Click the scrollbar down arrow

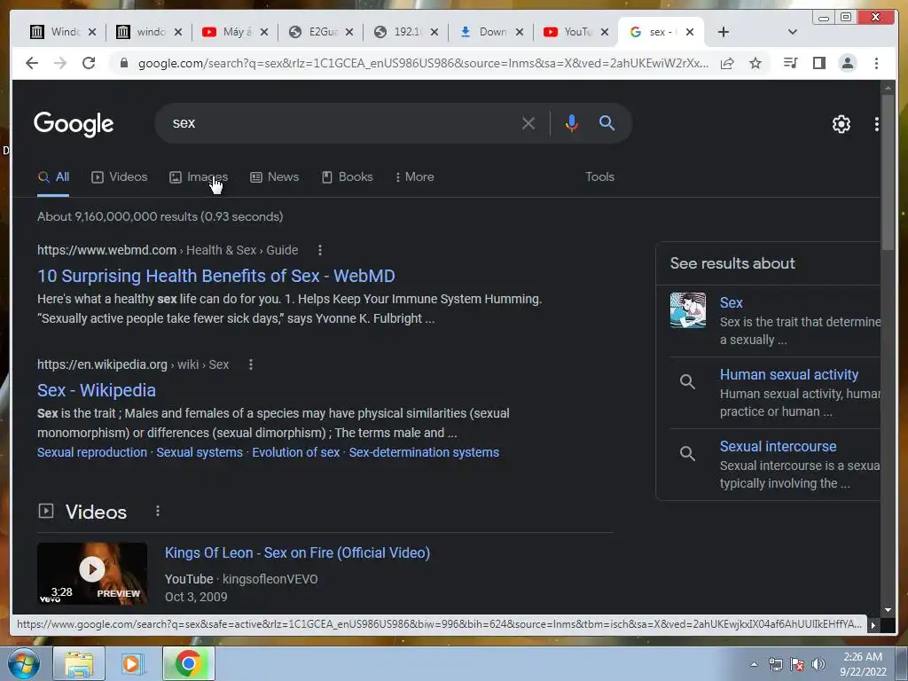pos(888,610)
